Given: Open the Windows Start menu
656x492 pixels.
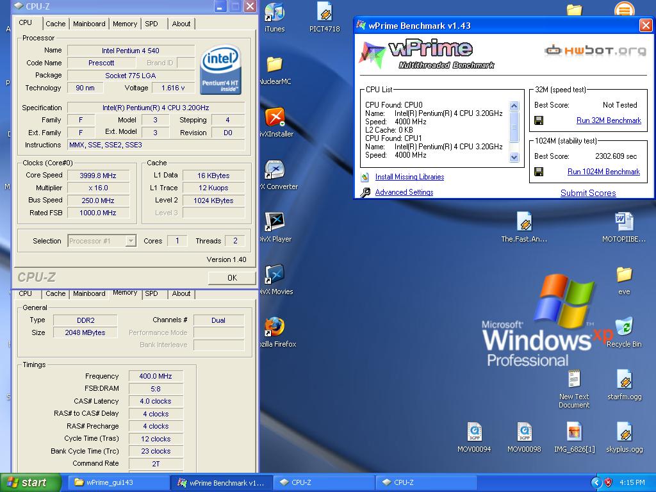Looking at the screenshot, I should click(x=30, y=482).
